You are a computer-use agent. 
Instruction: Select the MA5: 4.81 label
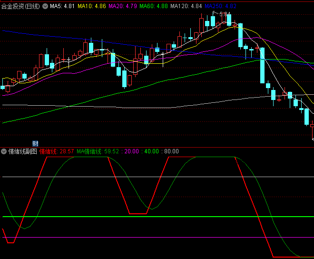click(62, 6)
